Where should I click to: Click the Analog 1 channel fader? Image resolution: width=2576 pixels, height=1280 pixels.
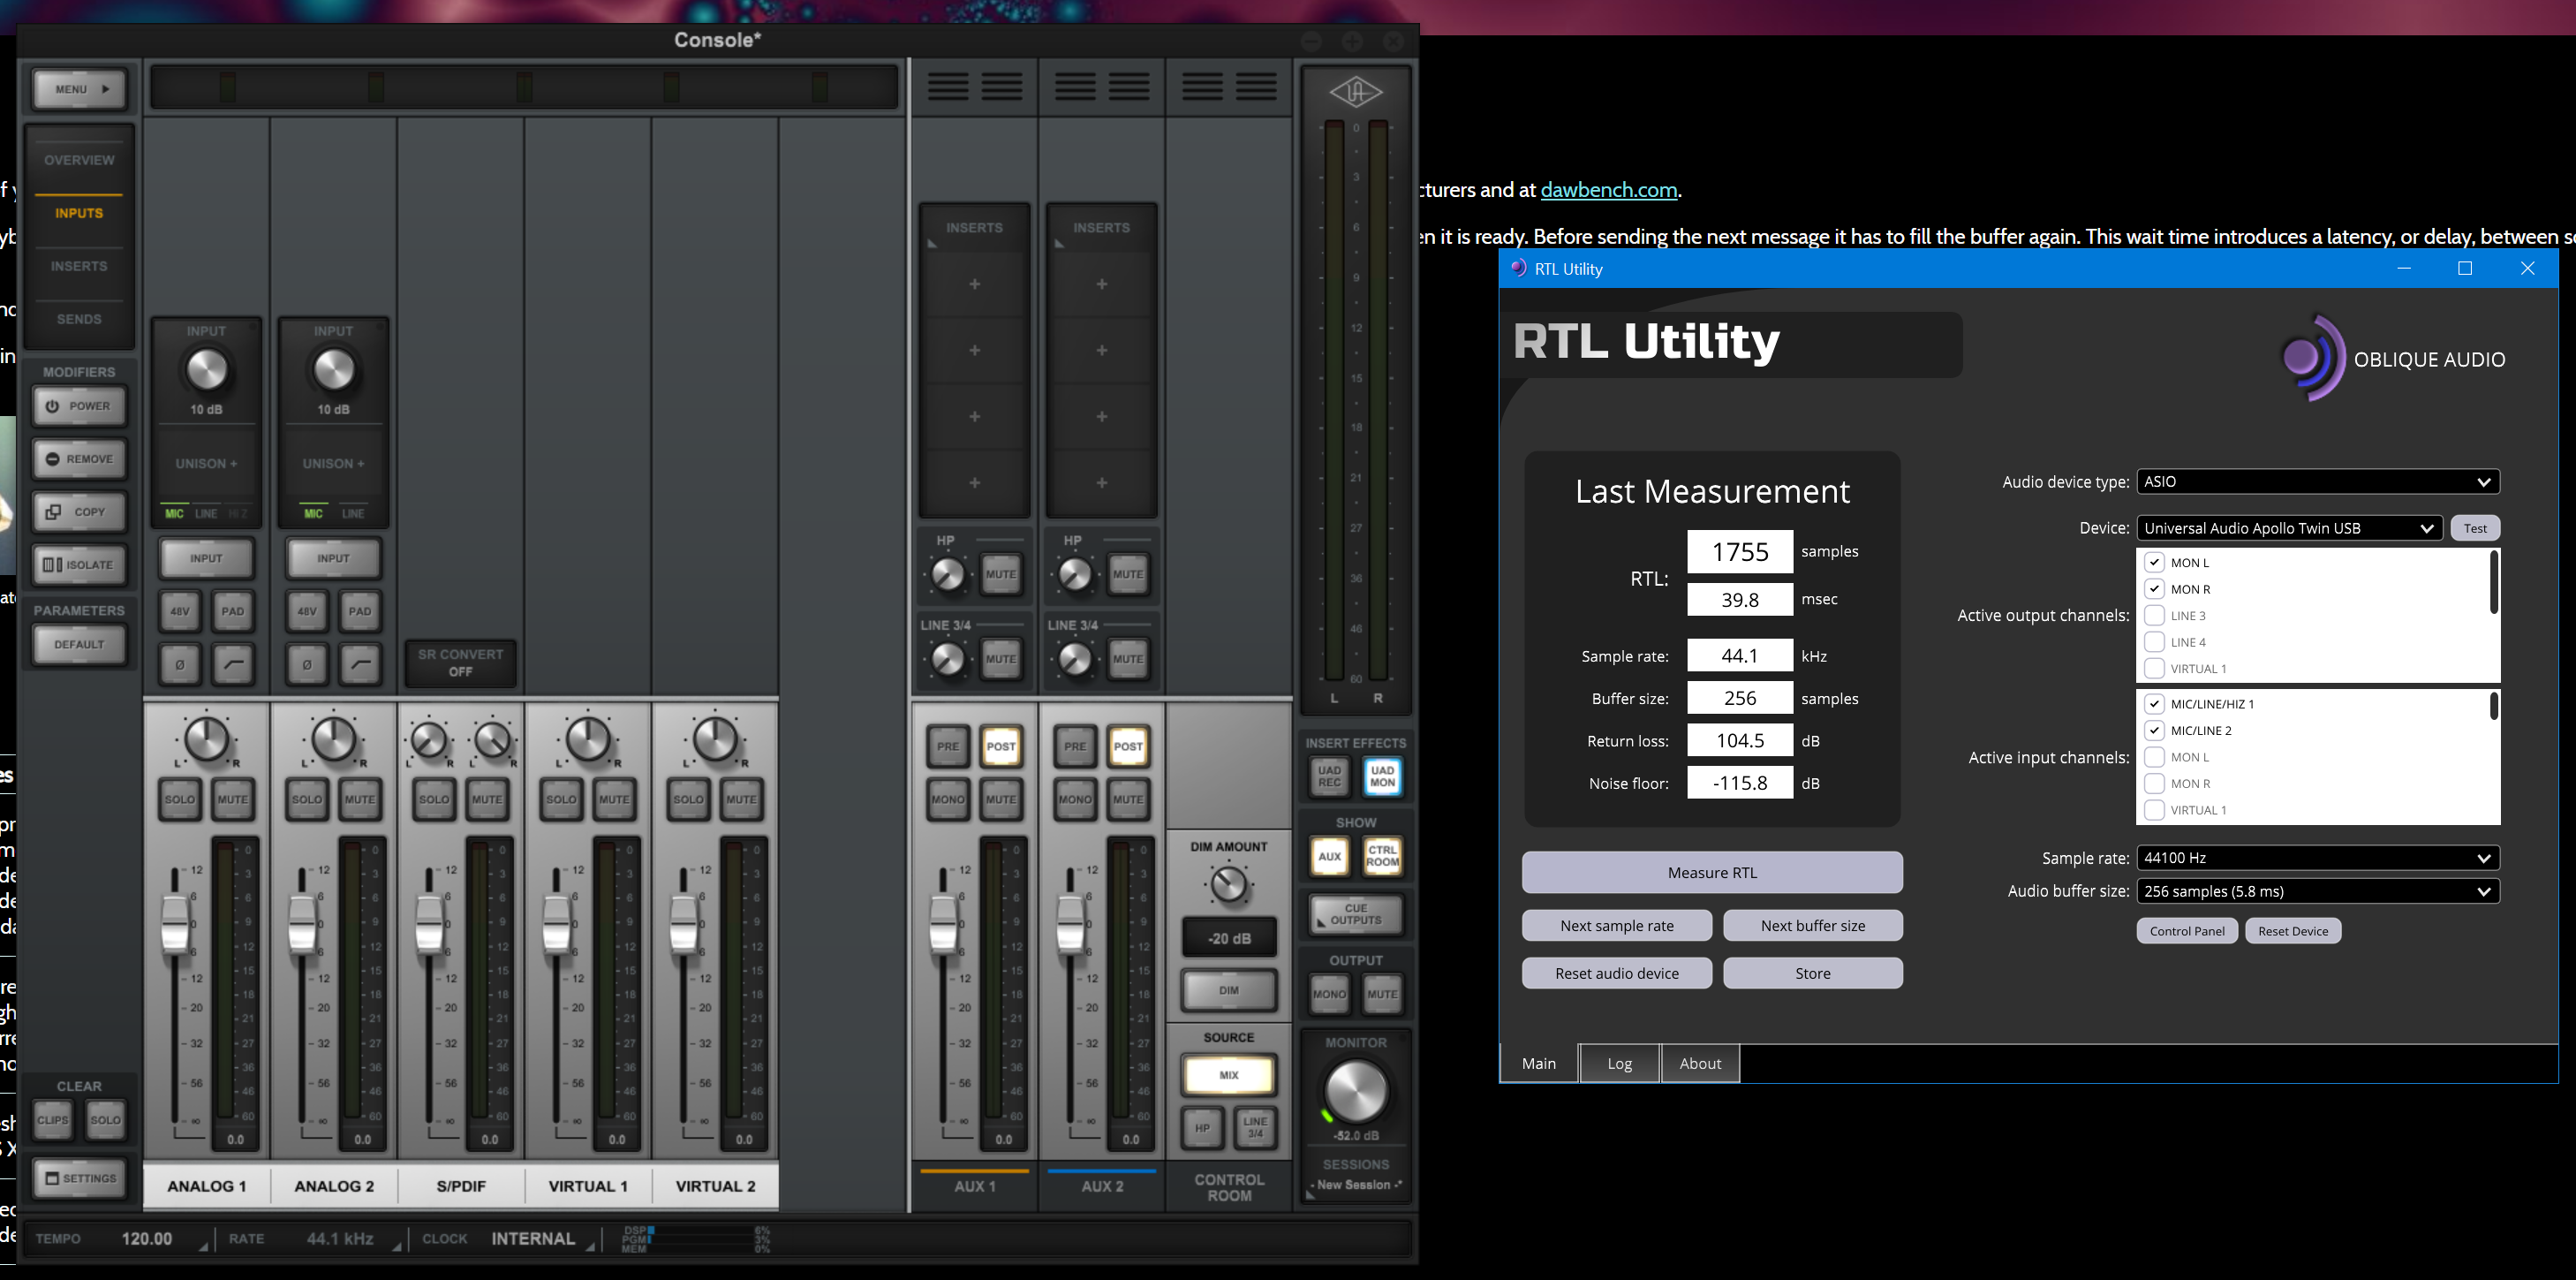[x=175, y=922]
